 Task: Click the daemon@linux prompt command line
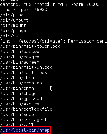point(50,4)
